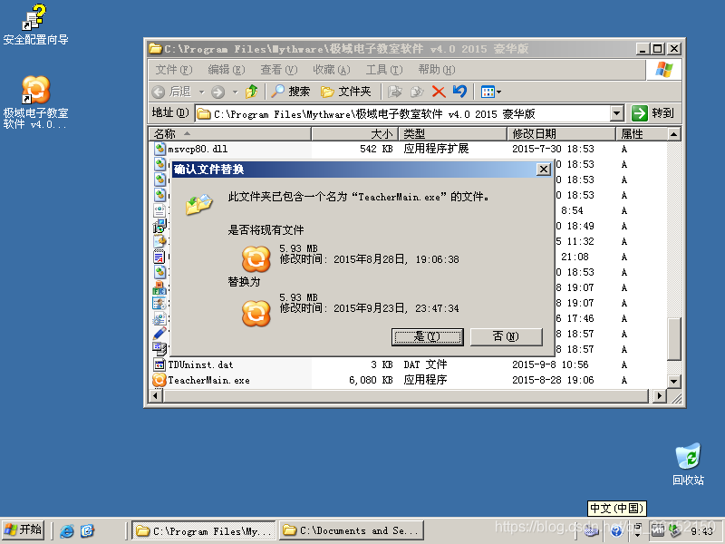Open the 查看(V) menu
Viewport: 725px width, 544px height.
(x=279, y=70)
